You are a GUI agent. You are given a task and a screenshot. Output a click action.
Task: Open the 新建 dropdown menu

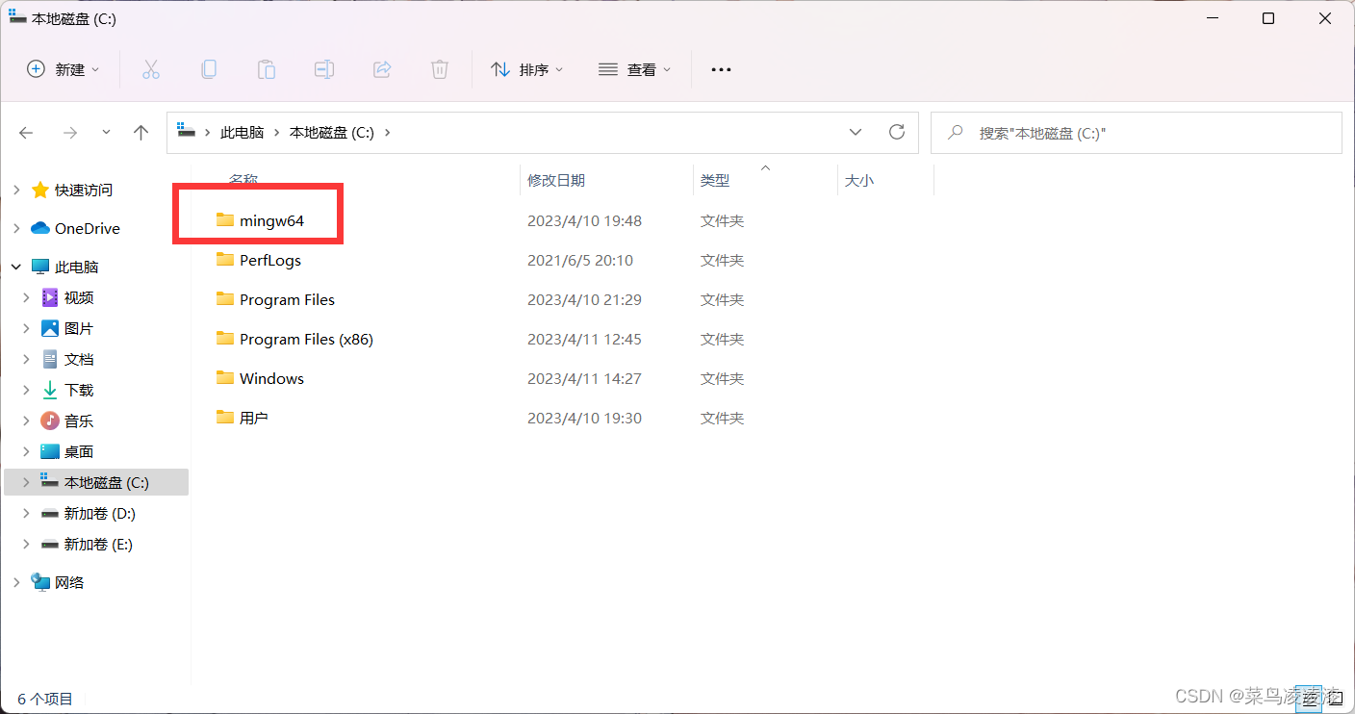pos(64,69)
